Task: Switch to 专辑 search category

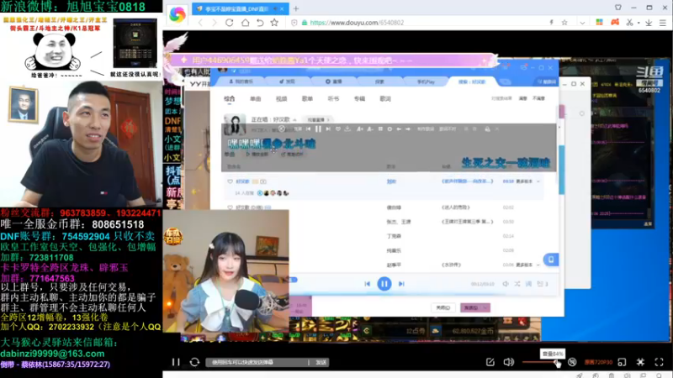Action: [x=359, y=98]
